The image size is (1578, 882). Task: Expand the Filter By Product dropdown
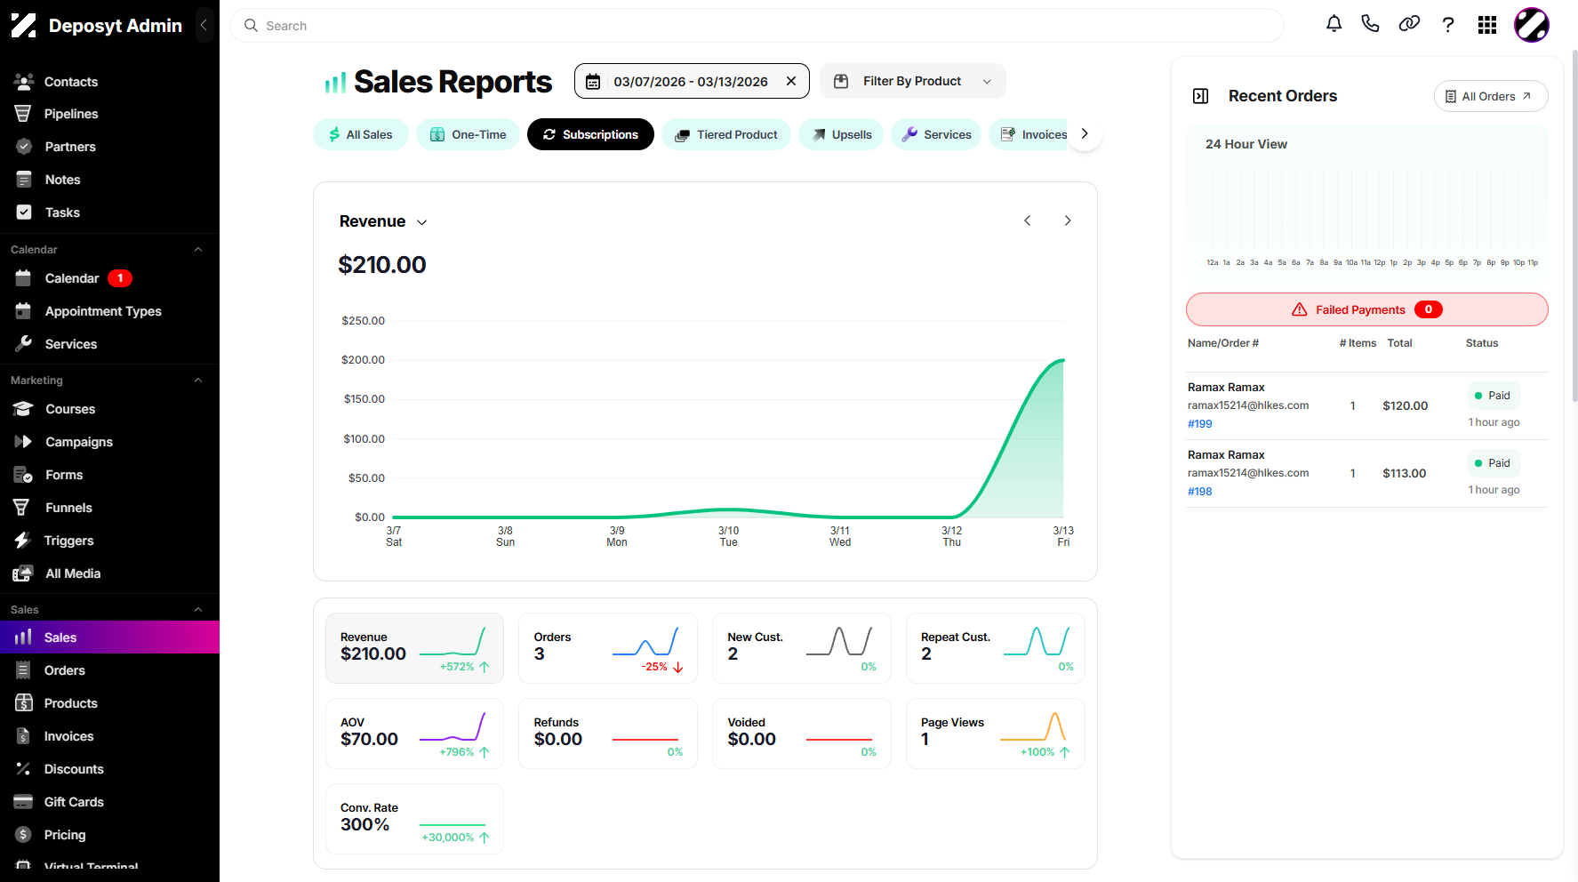tap(913, 81)
